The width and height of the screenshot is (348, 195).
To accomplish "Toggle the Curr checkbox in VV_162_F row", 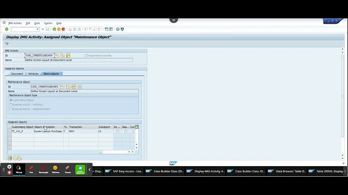I will [133, 131].
